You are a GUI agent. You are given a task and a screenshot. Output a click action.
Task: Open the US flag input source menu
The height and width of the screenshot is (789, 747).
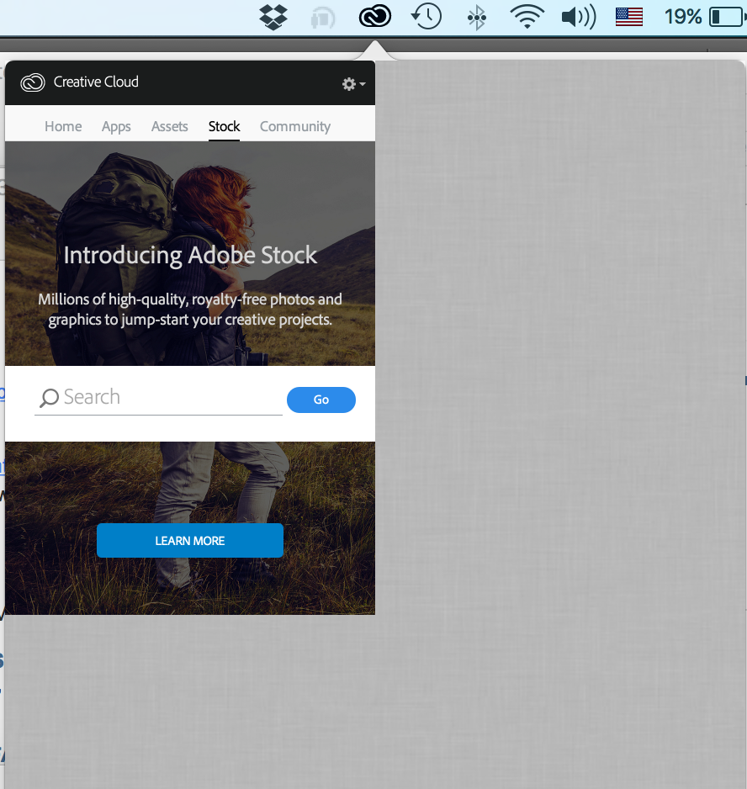coord(629,17)
